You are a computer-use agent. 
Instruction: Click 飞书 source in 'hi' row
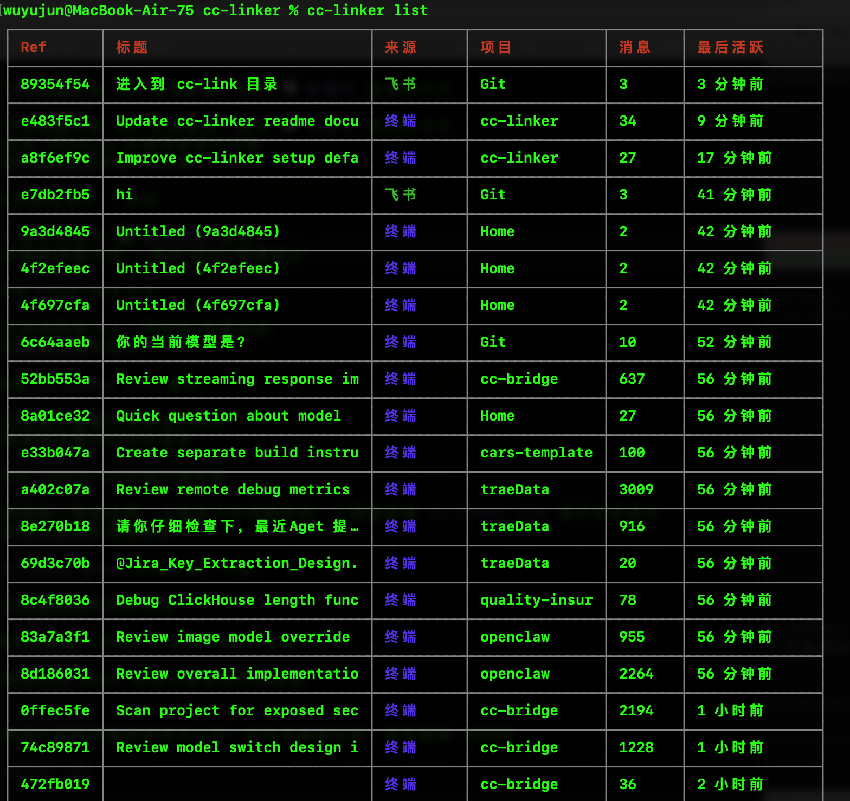coord(401,195)
